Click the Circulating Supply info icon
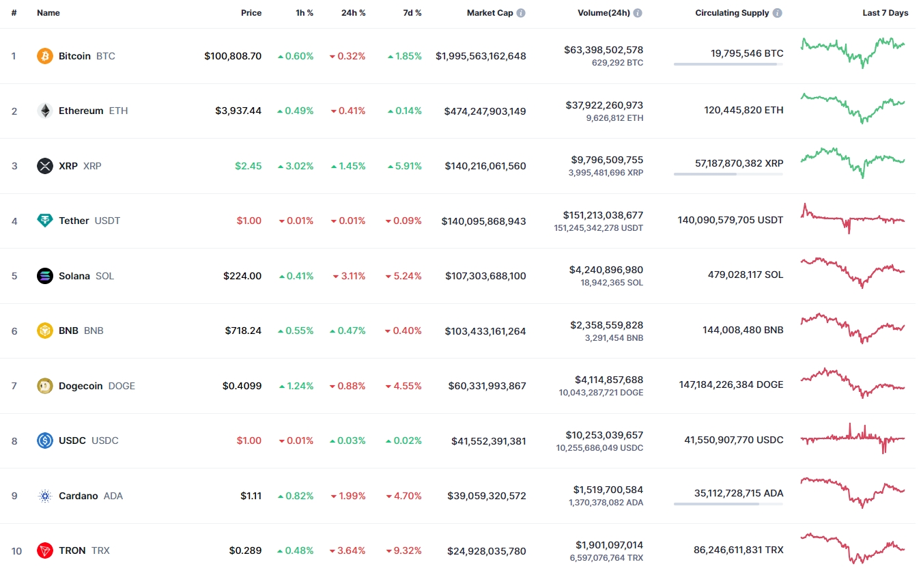Image resolution: width=921 pixels, height=573 pixels. [778, 13]
